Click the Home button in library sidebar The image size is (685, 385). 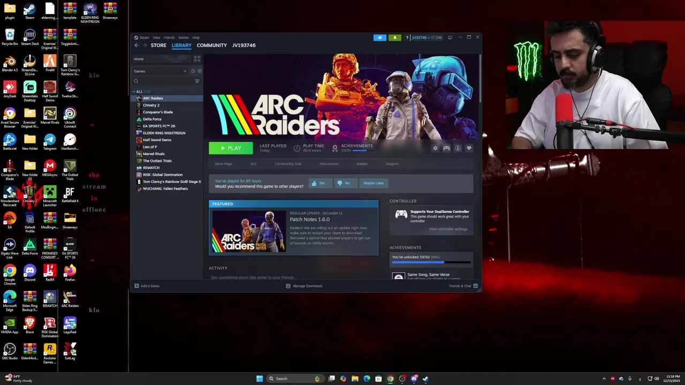(x=162, y=59)
